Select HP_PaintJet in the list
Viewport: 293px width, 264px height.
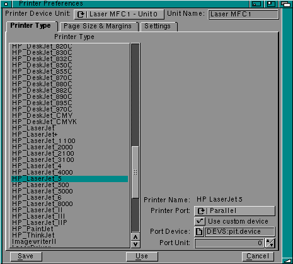point(69,229)
